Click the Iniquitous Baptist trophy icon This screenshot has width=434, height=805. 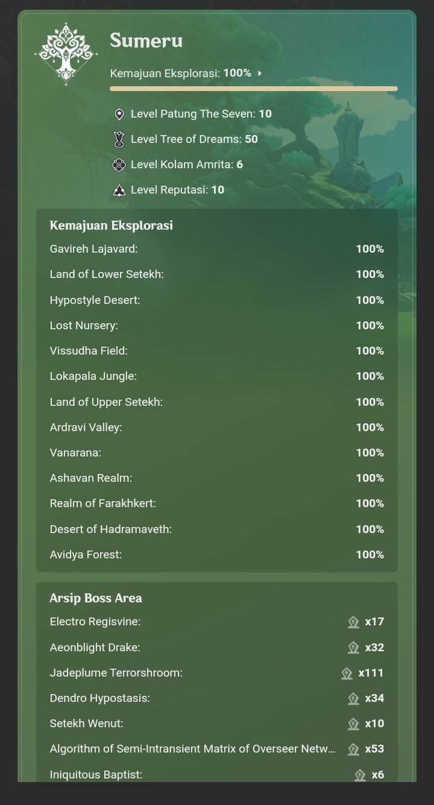(360, 774)
